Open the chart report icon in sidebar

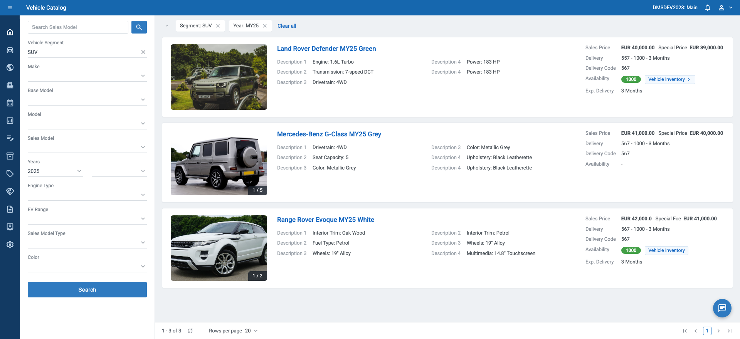10,121
